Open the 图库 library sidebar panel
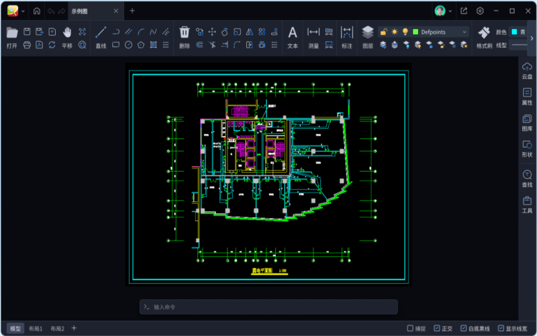The image size is (537, 336). (x=527, y=122)
